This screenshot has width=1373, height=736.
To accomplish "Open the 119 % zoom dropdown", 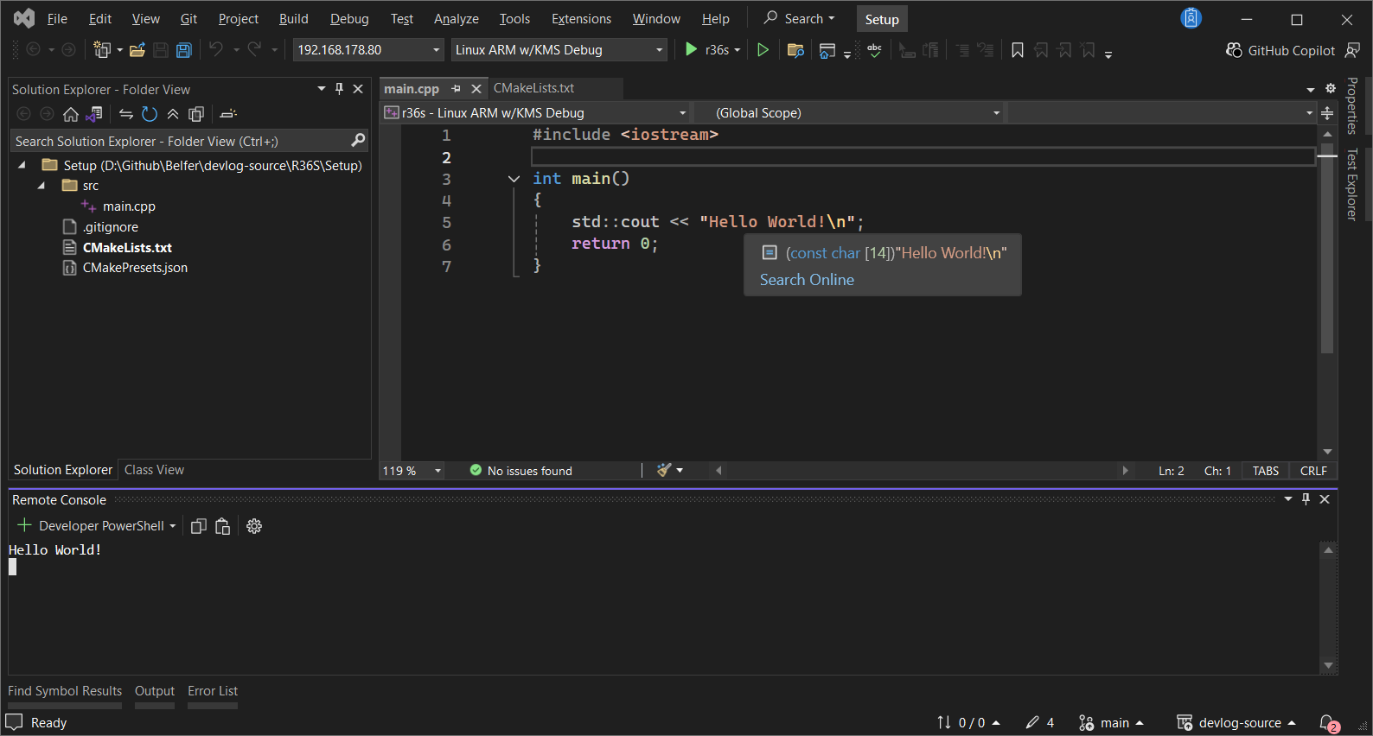I will coord(412,471).
